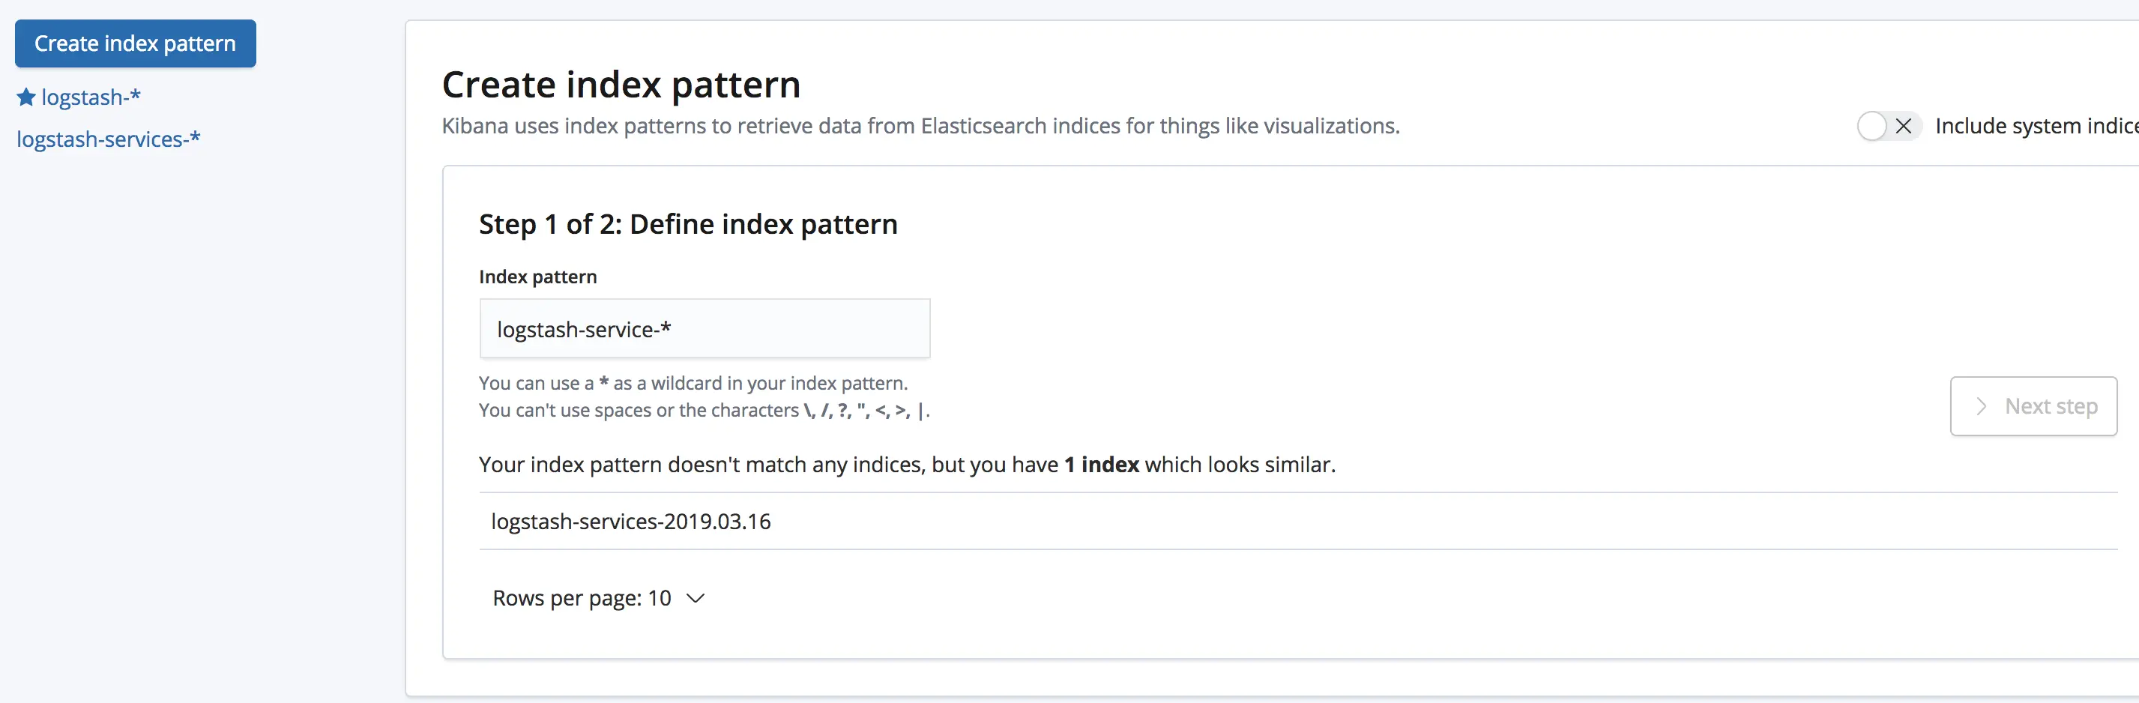The height and width of the screenshot is (703, 2139).
Task: Click the down chevron after Rows per page
Action: (696, 598)
